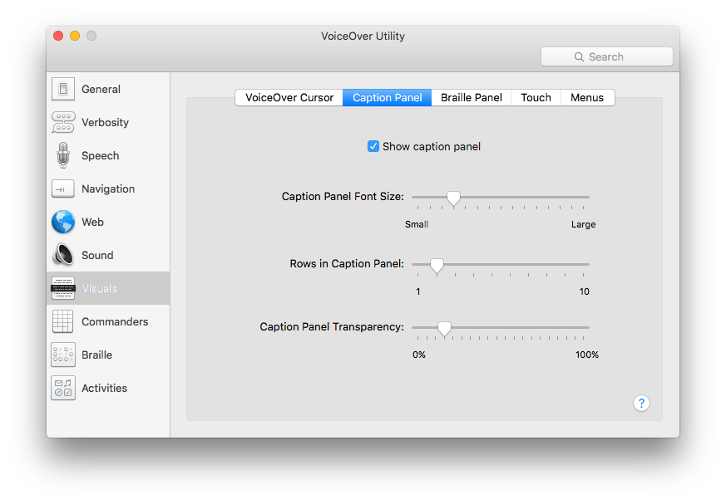
Task: Open the Speech settings
Action: tap(100, 155)
